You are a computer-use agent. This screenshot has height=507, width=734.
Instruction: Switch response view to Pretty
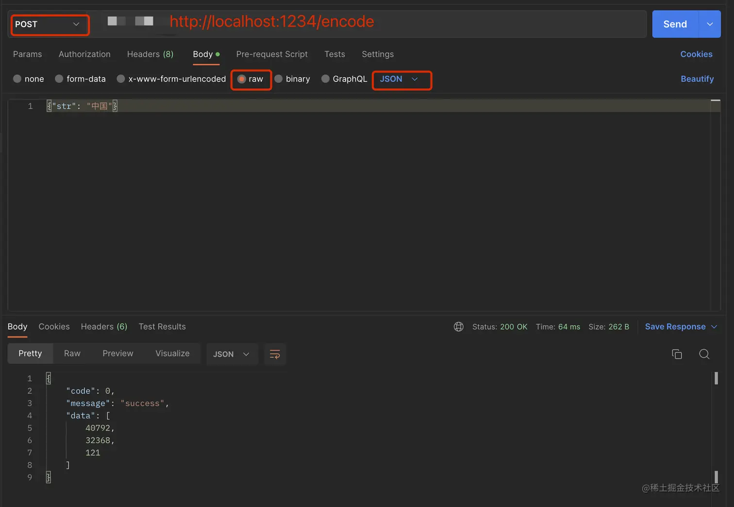tap(30, 354)
